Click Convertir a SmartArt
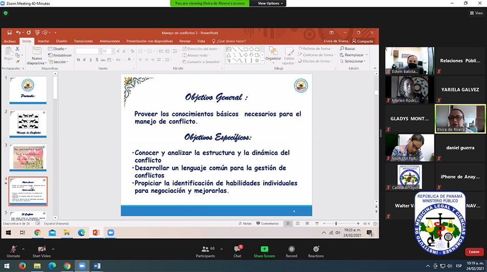The image size is (487, 272). pos(202,62)
